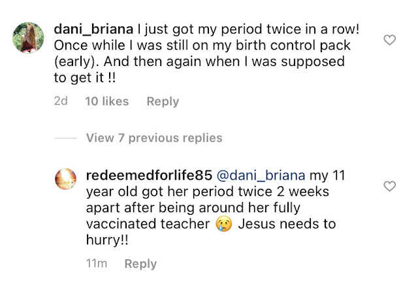Click the crying face emoji in reply

point(223,223)
